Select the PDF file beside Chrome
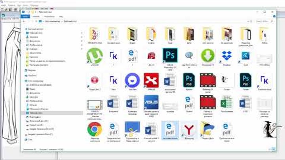Viewport: 285px width, 160px height. tap(114, 129)
